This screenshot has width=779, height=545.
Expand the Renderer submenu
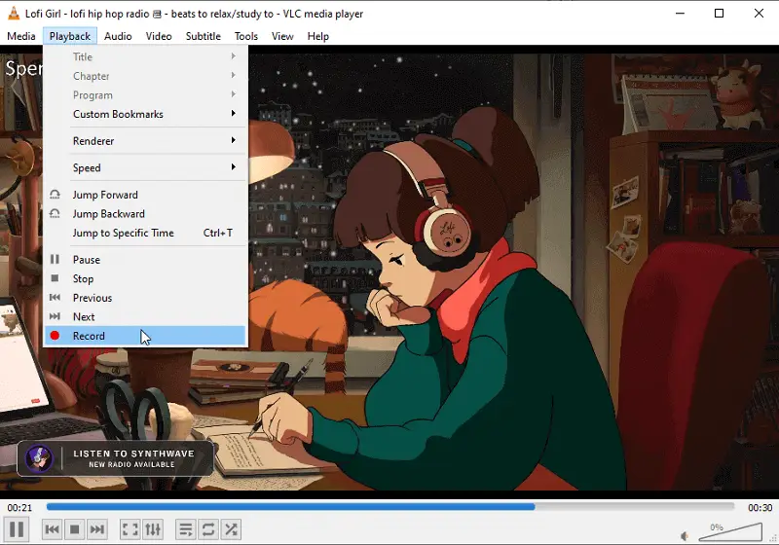click(x=145, y=141)
